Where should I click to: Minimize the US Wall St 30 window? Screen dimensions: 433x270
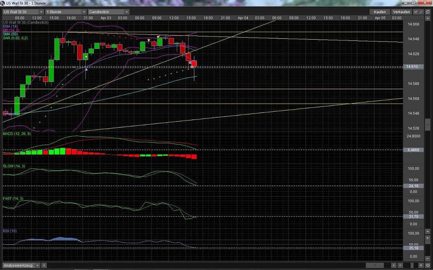(x=405, y=2)
